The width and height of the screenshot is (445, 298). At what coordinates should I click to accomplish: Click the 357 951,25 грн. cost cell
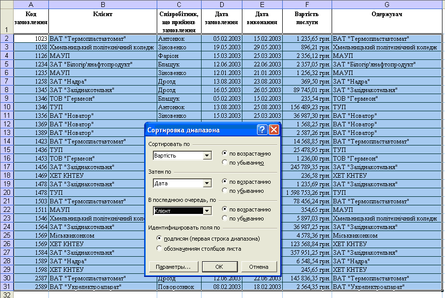(x=307, y=252)
